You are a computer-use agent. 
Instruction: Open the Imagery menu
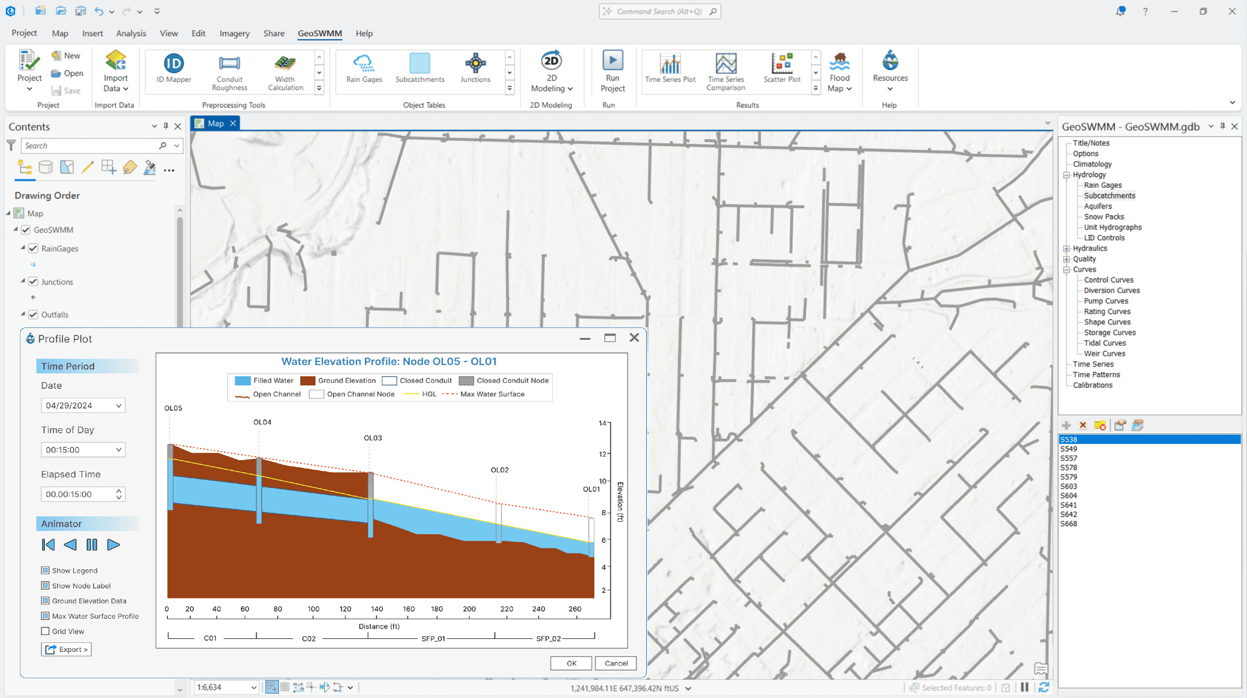point(234,33)
